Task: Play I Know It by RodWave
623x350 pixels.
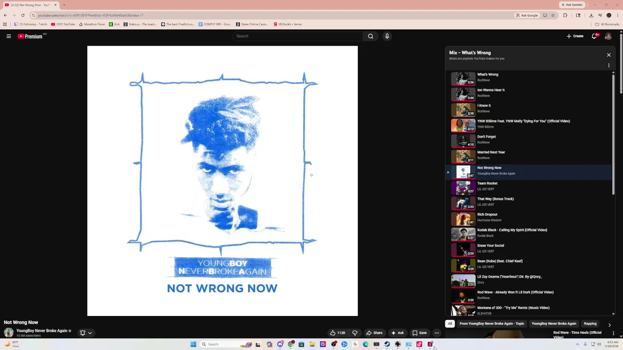Action: (x=529, y=109)
